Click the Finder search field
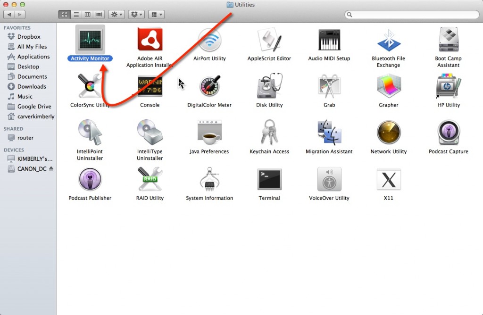This screenshot has width=483, height=315. click(412, 15)
